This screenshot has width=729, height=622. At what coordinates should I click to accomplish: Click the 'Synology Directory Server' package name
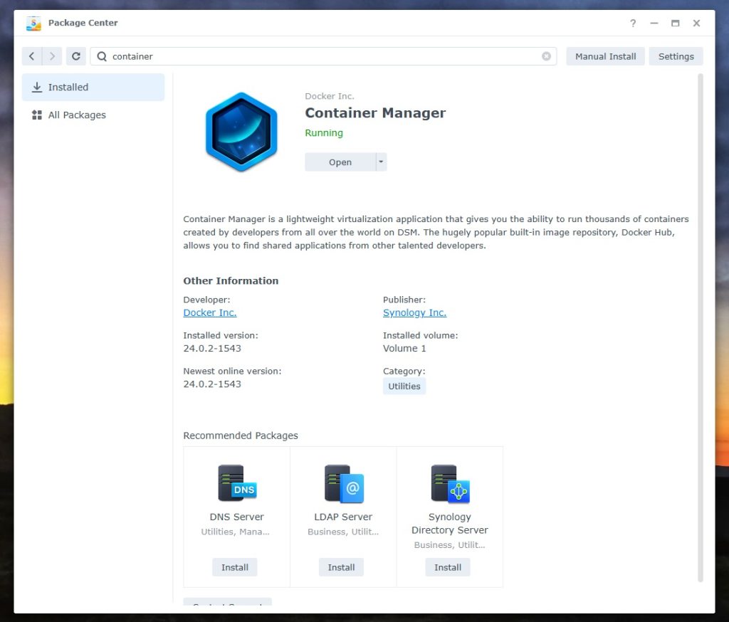click(450, 524)
